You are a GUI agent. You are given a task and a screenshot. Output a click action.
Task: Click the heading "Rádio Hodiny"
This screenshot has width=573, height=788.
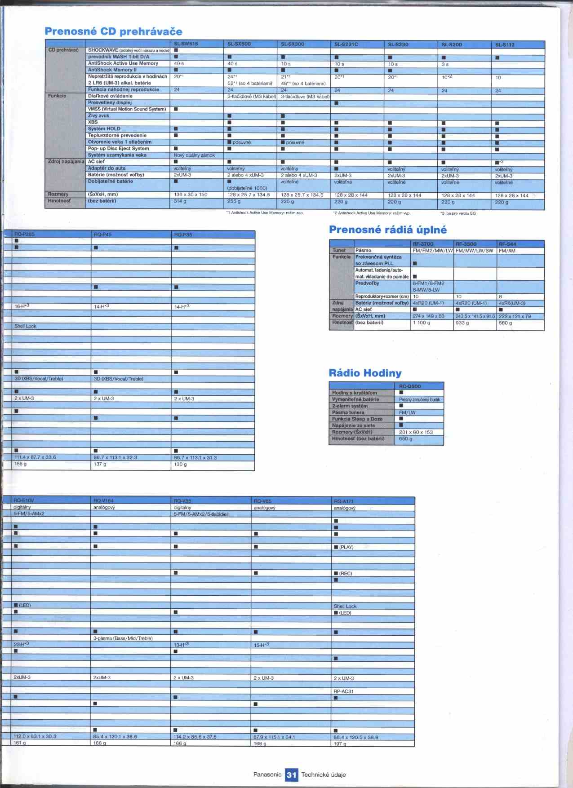pos(365,373)
